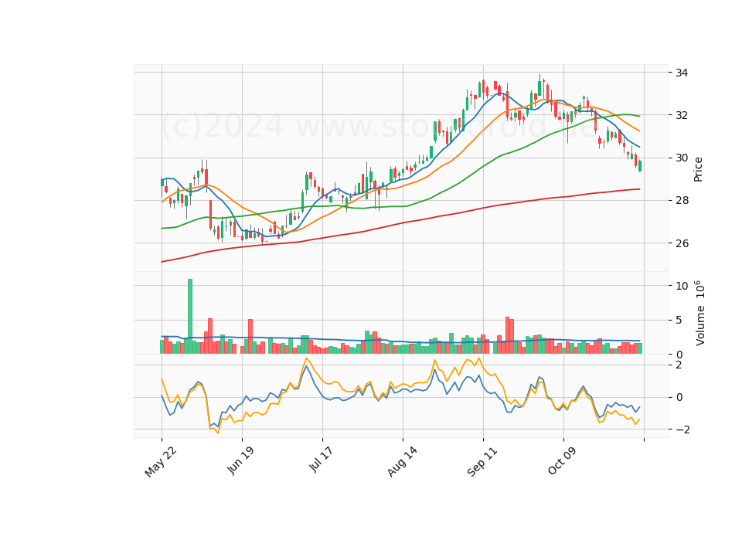742x533 pixels.
Task: Click the tallest red volume bar in mid-September
Action: [507, 335]
